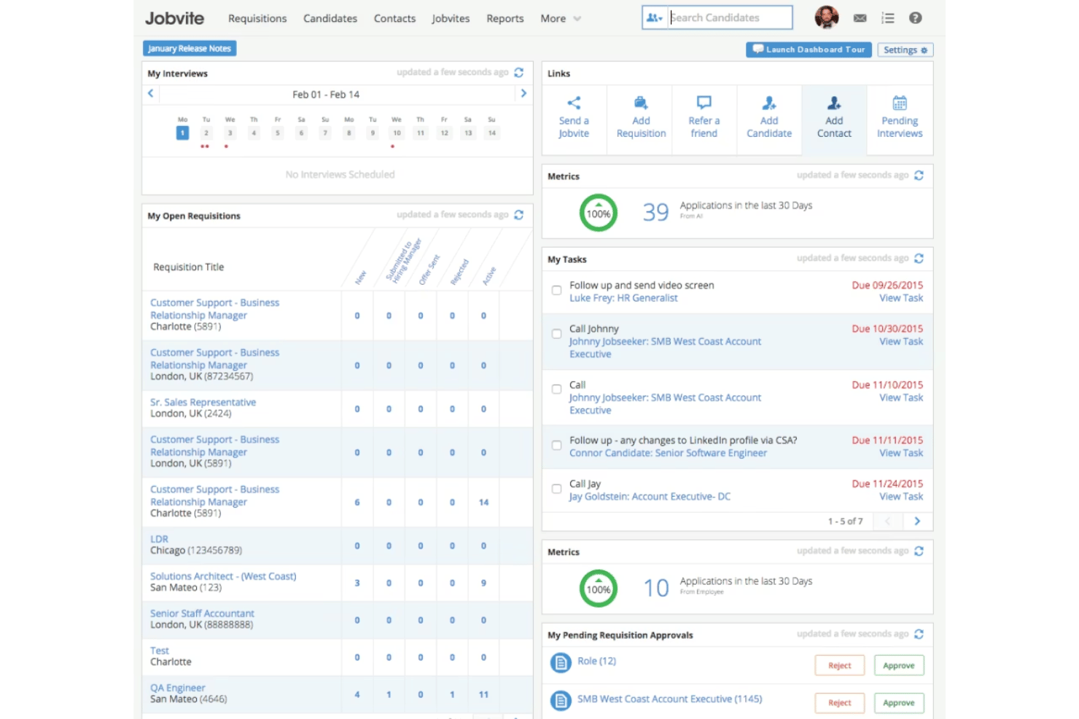The image size is (1079, 719).
Task: Open the help question mark icon
Action: [x=916, y=18]
